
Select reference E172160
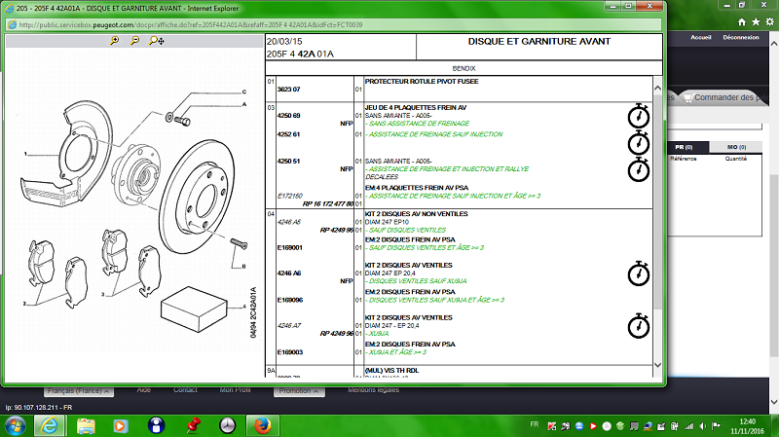tap(289, 197)
